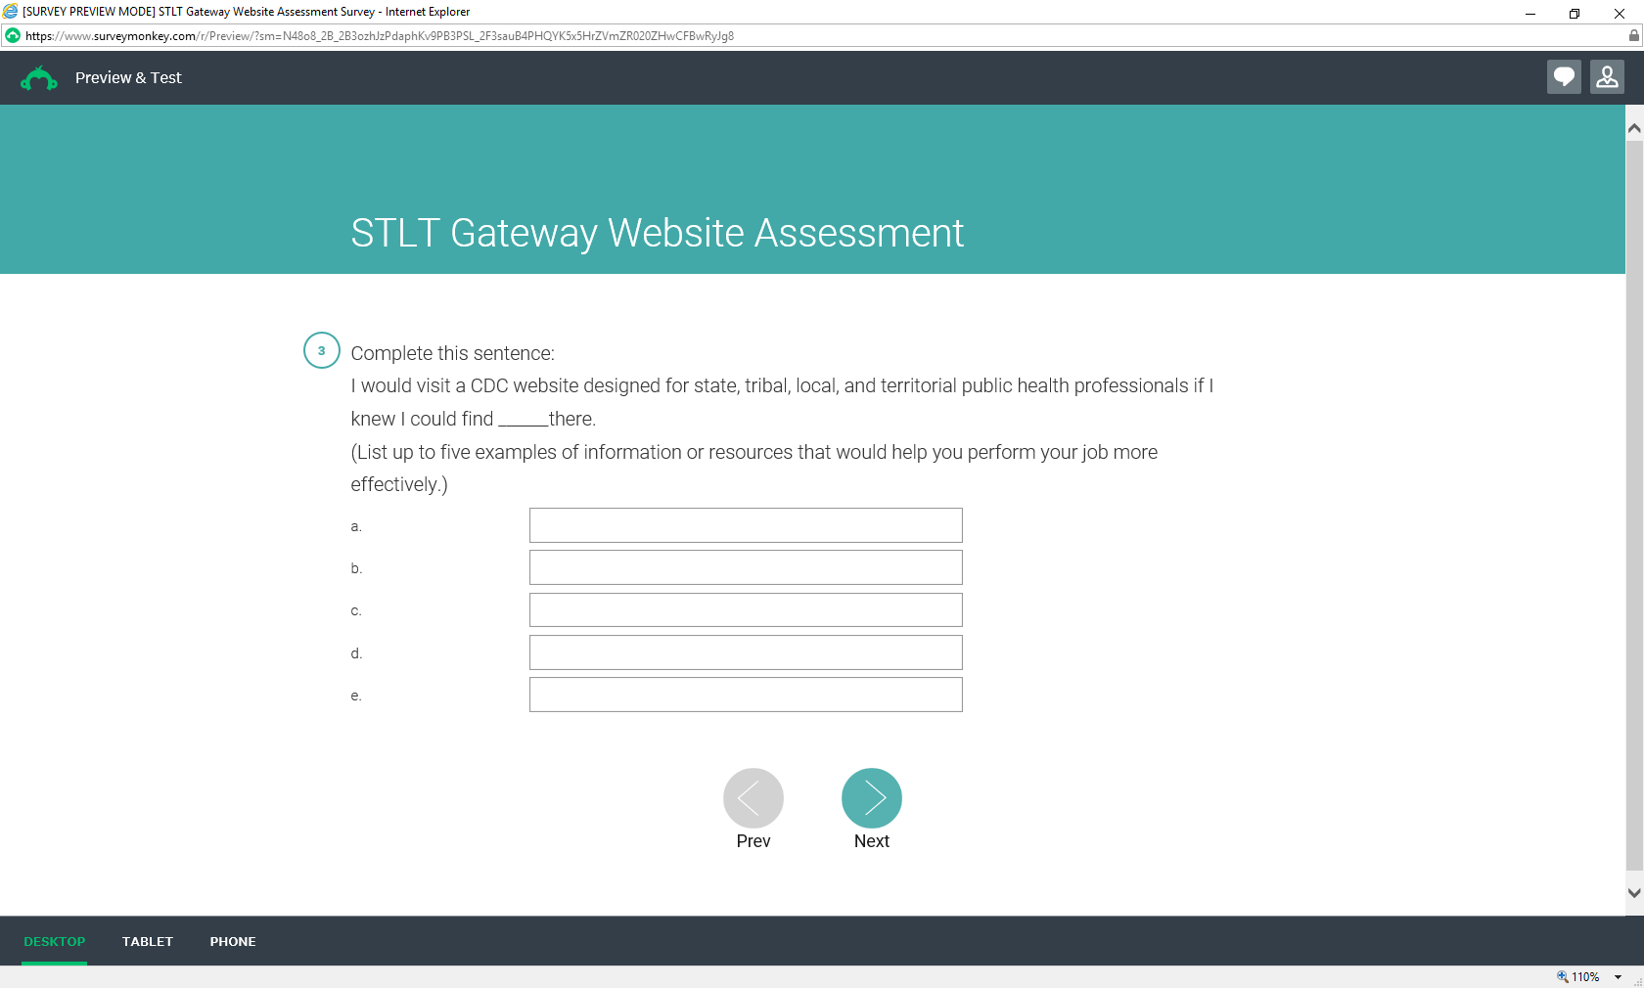Screen dimensions: 1644x988
Task: Click the site favicon in the address bar
Action: [x=13, y=36]
